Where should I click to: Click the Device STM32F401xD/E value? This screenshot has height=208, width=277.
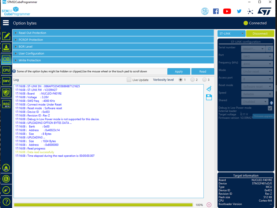(262, 184)
